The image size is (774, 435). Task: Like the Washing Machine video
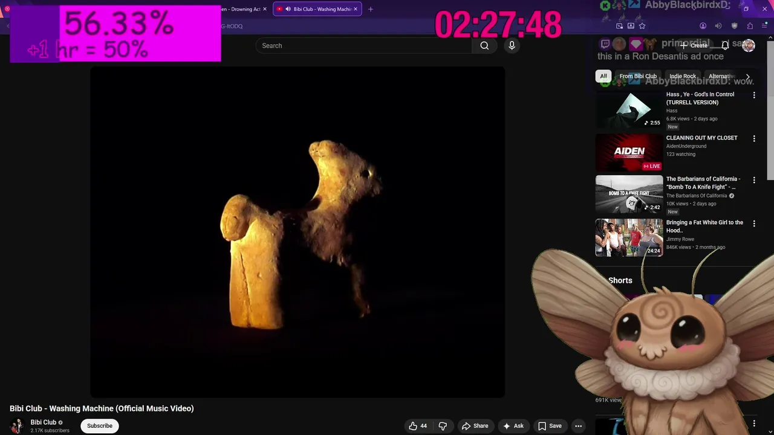pyautogui.click(x=418, y=426)
